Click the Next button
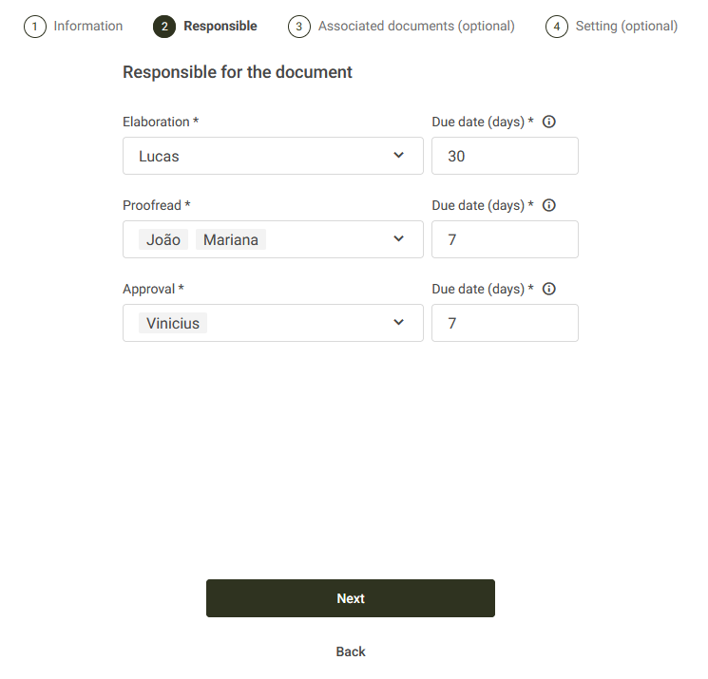 [351, 598]
